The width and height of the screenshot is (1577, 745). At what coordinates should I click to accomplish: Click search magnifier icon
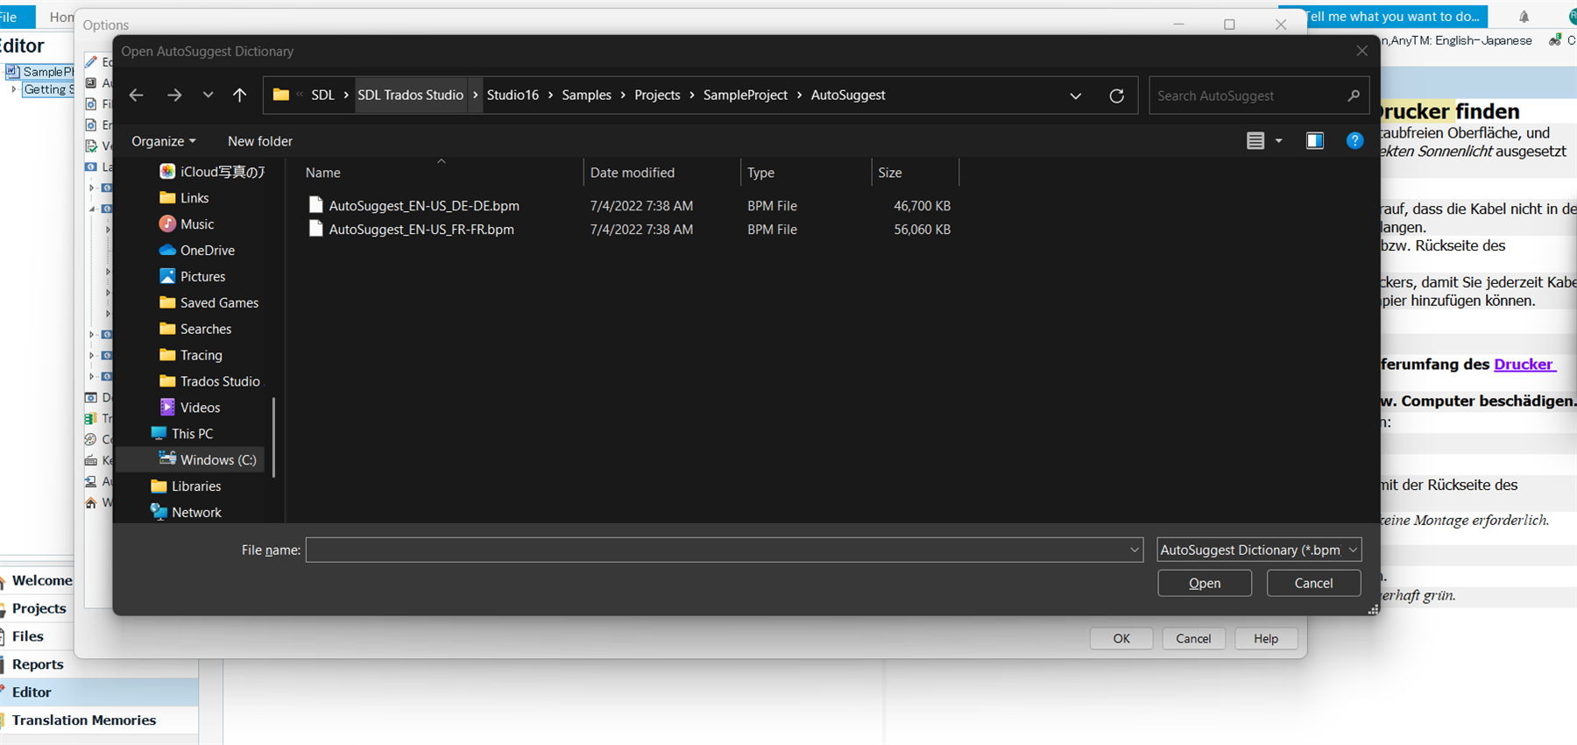1354,96
